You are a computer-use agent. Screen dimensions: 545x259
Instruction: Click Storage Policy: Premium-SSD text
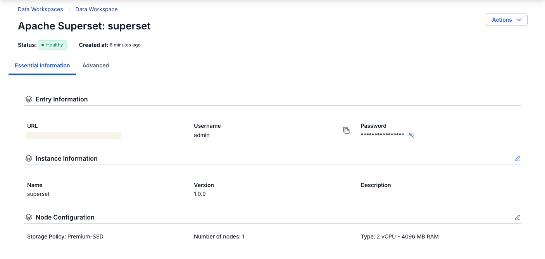coord(65,237)
